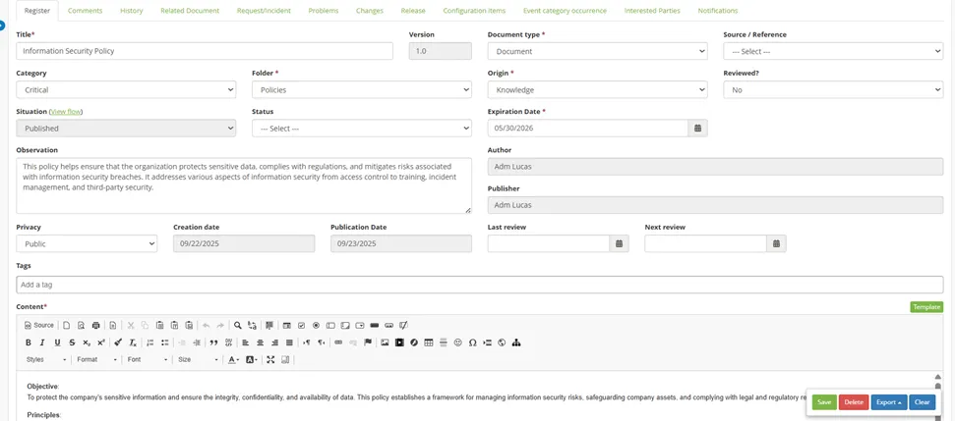The image size is (955, 421).
Task: Open the Last review calendar picker
Action: coord(620,243)
